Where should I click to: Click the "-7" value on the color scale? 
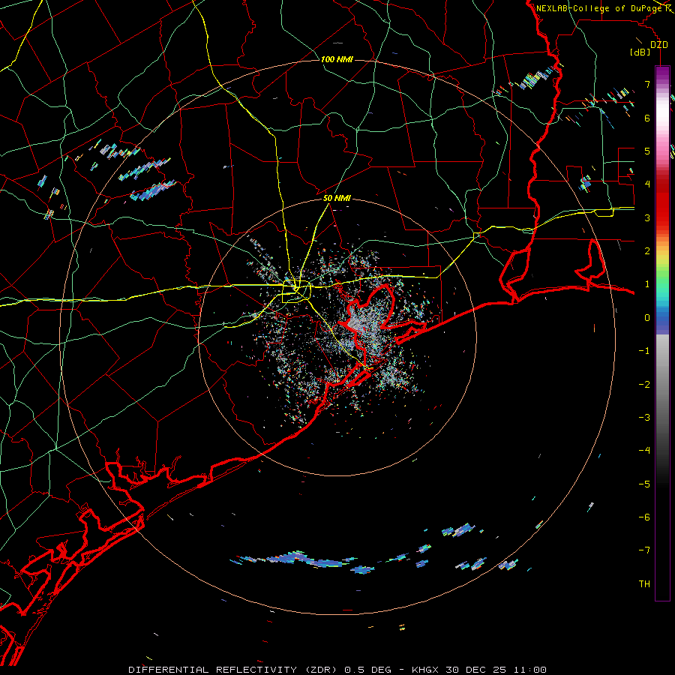click(x=644, y=550)
